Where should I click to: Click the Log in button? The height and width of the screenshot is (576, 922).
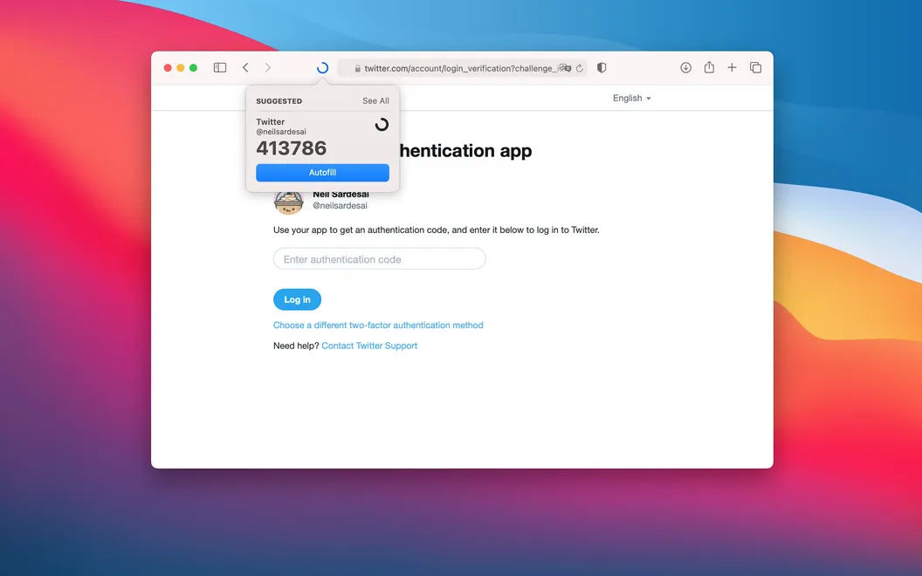[297, 299]
